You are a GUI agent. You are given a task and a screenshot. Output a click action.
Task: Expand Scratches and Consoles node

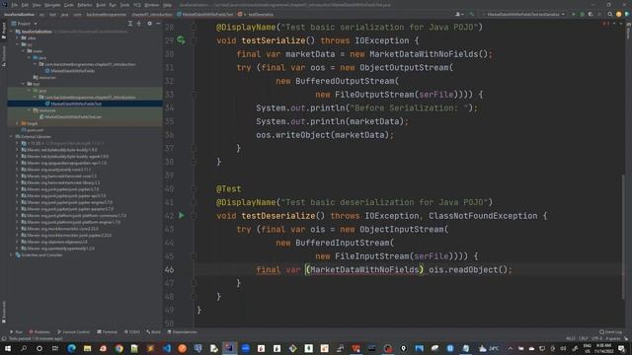pyautogui.click(x=11, y=254)
